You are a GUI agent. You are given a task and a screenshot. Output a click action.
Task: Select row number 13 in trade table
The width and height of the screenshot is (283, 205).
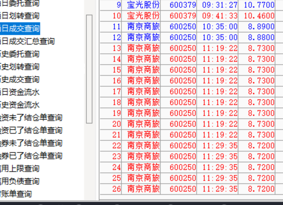(116, 48)
